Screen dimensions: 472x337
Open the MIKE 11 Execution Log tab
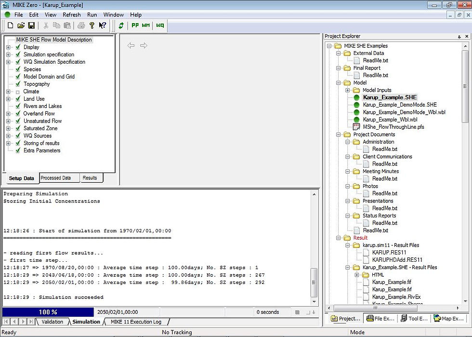click(x=136, y=322)
